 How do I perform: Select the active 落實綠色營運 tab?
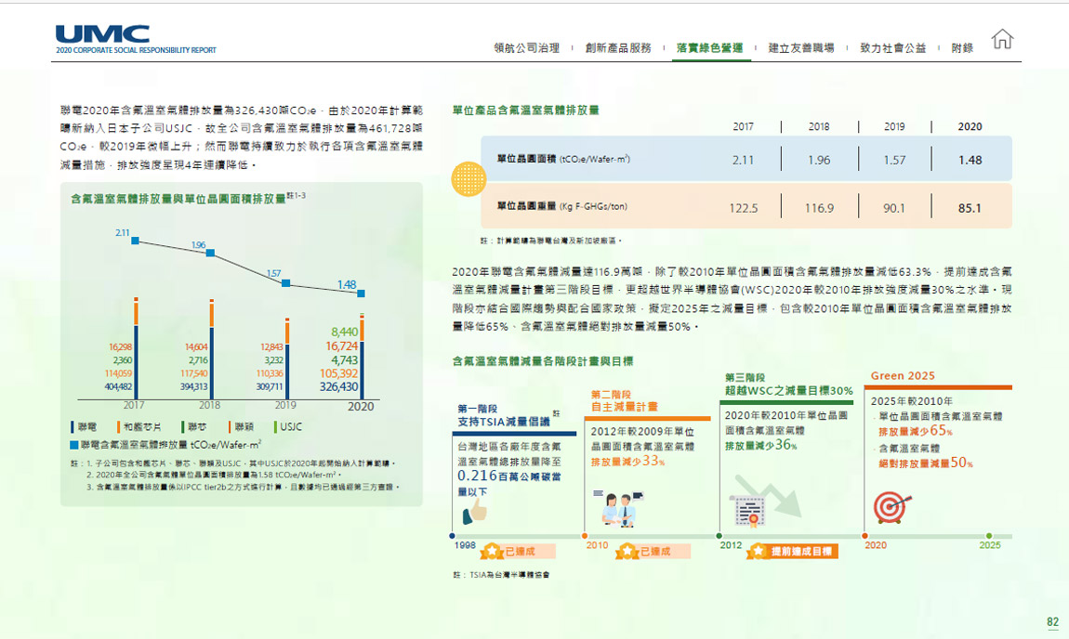pyautogui.click(x=709, y=48)
